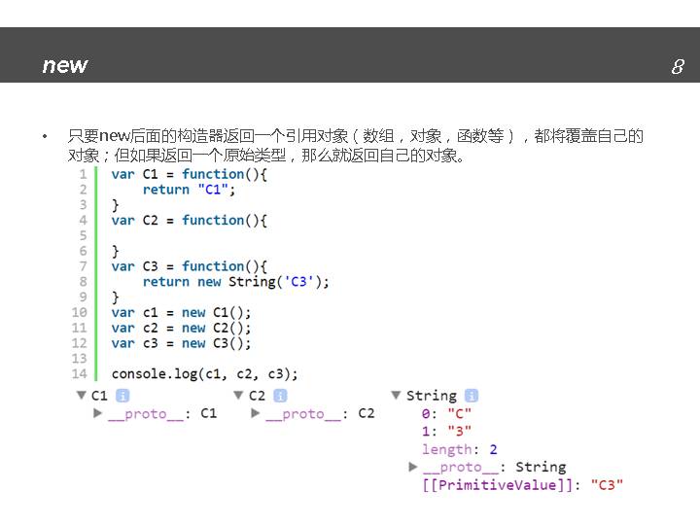Click the return new String('C3') line
The height and width of the screenshot is (525, 700).
point(235,282)
